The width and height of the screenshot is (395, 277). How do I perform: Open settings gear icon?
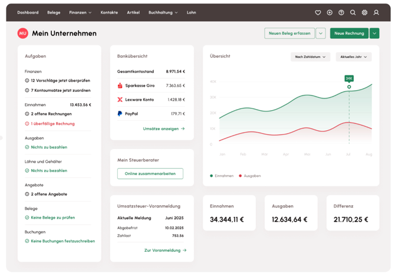364,12
